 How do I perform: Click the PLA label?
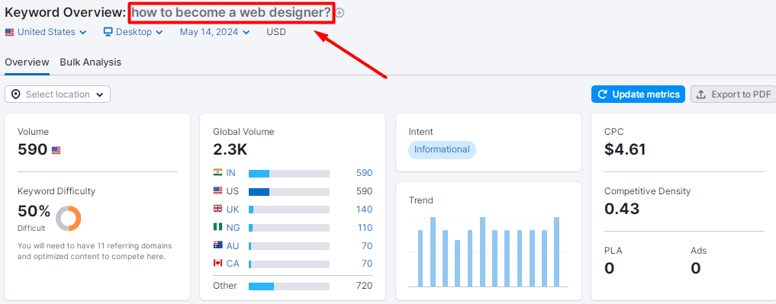(613, 251)
